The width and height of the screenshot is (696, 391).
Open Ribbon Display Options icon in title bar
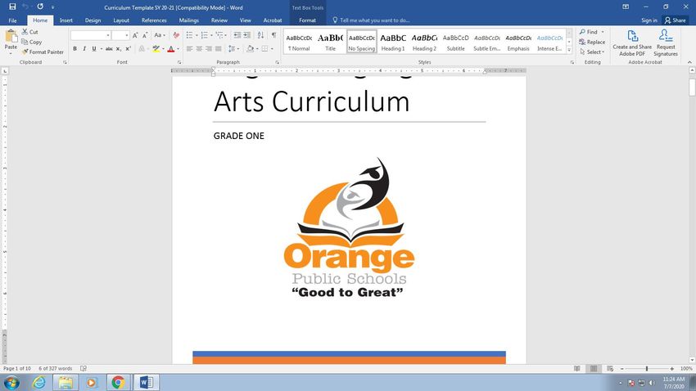pos(626,7)
